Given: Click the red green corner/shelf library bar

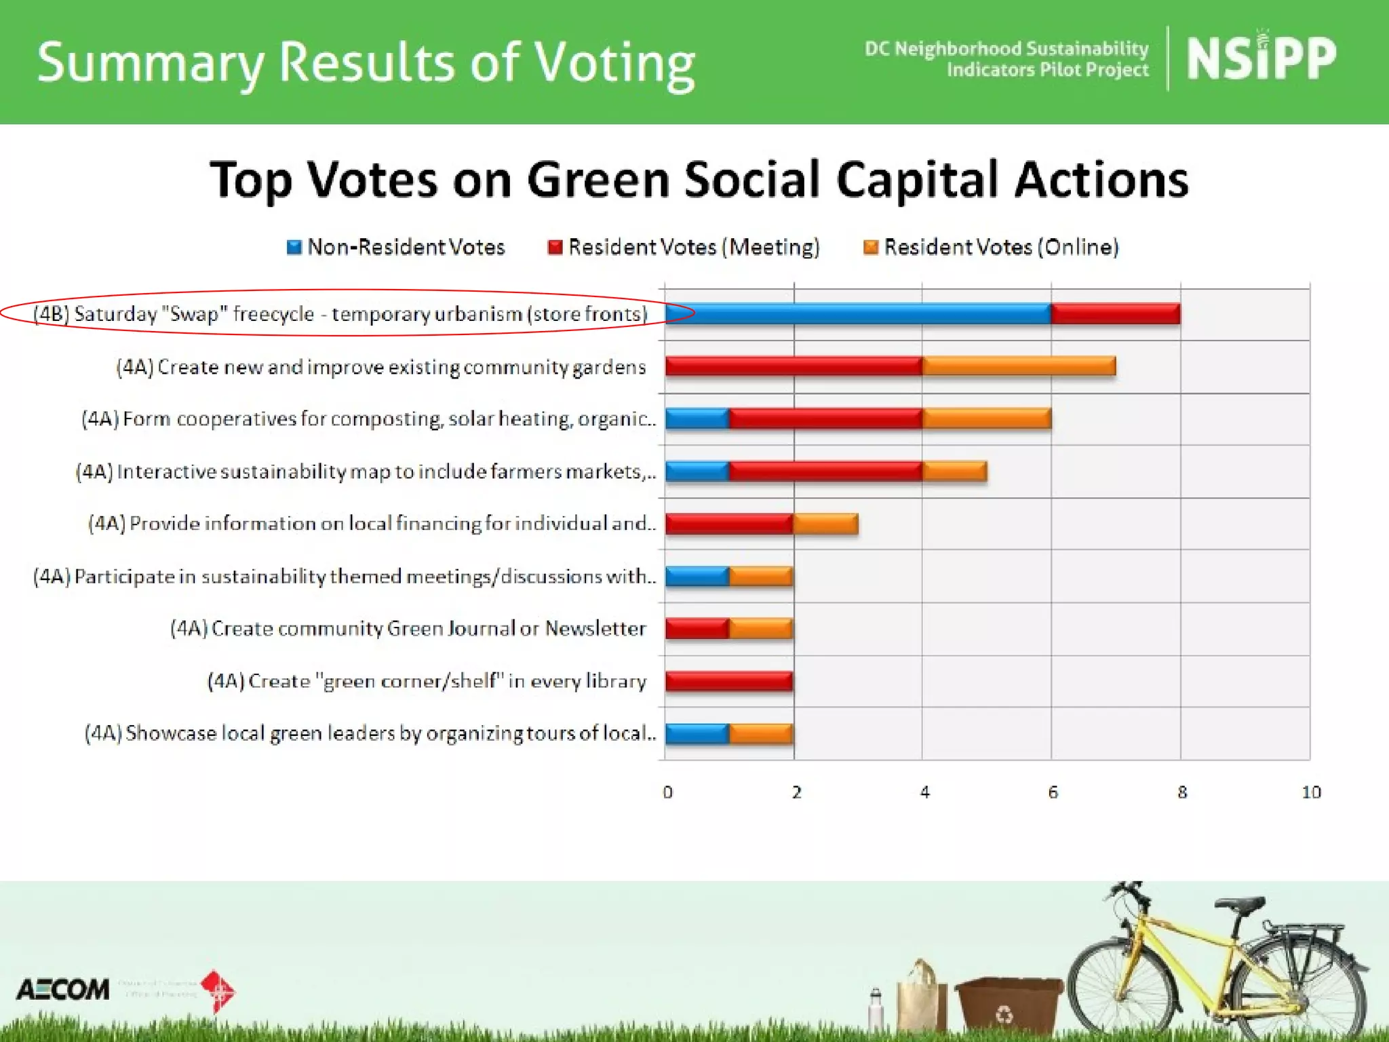Looking at the screenshot, I should 728,681.
